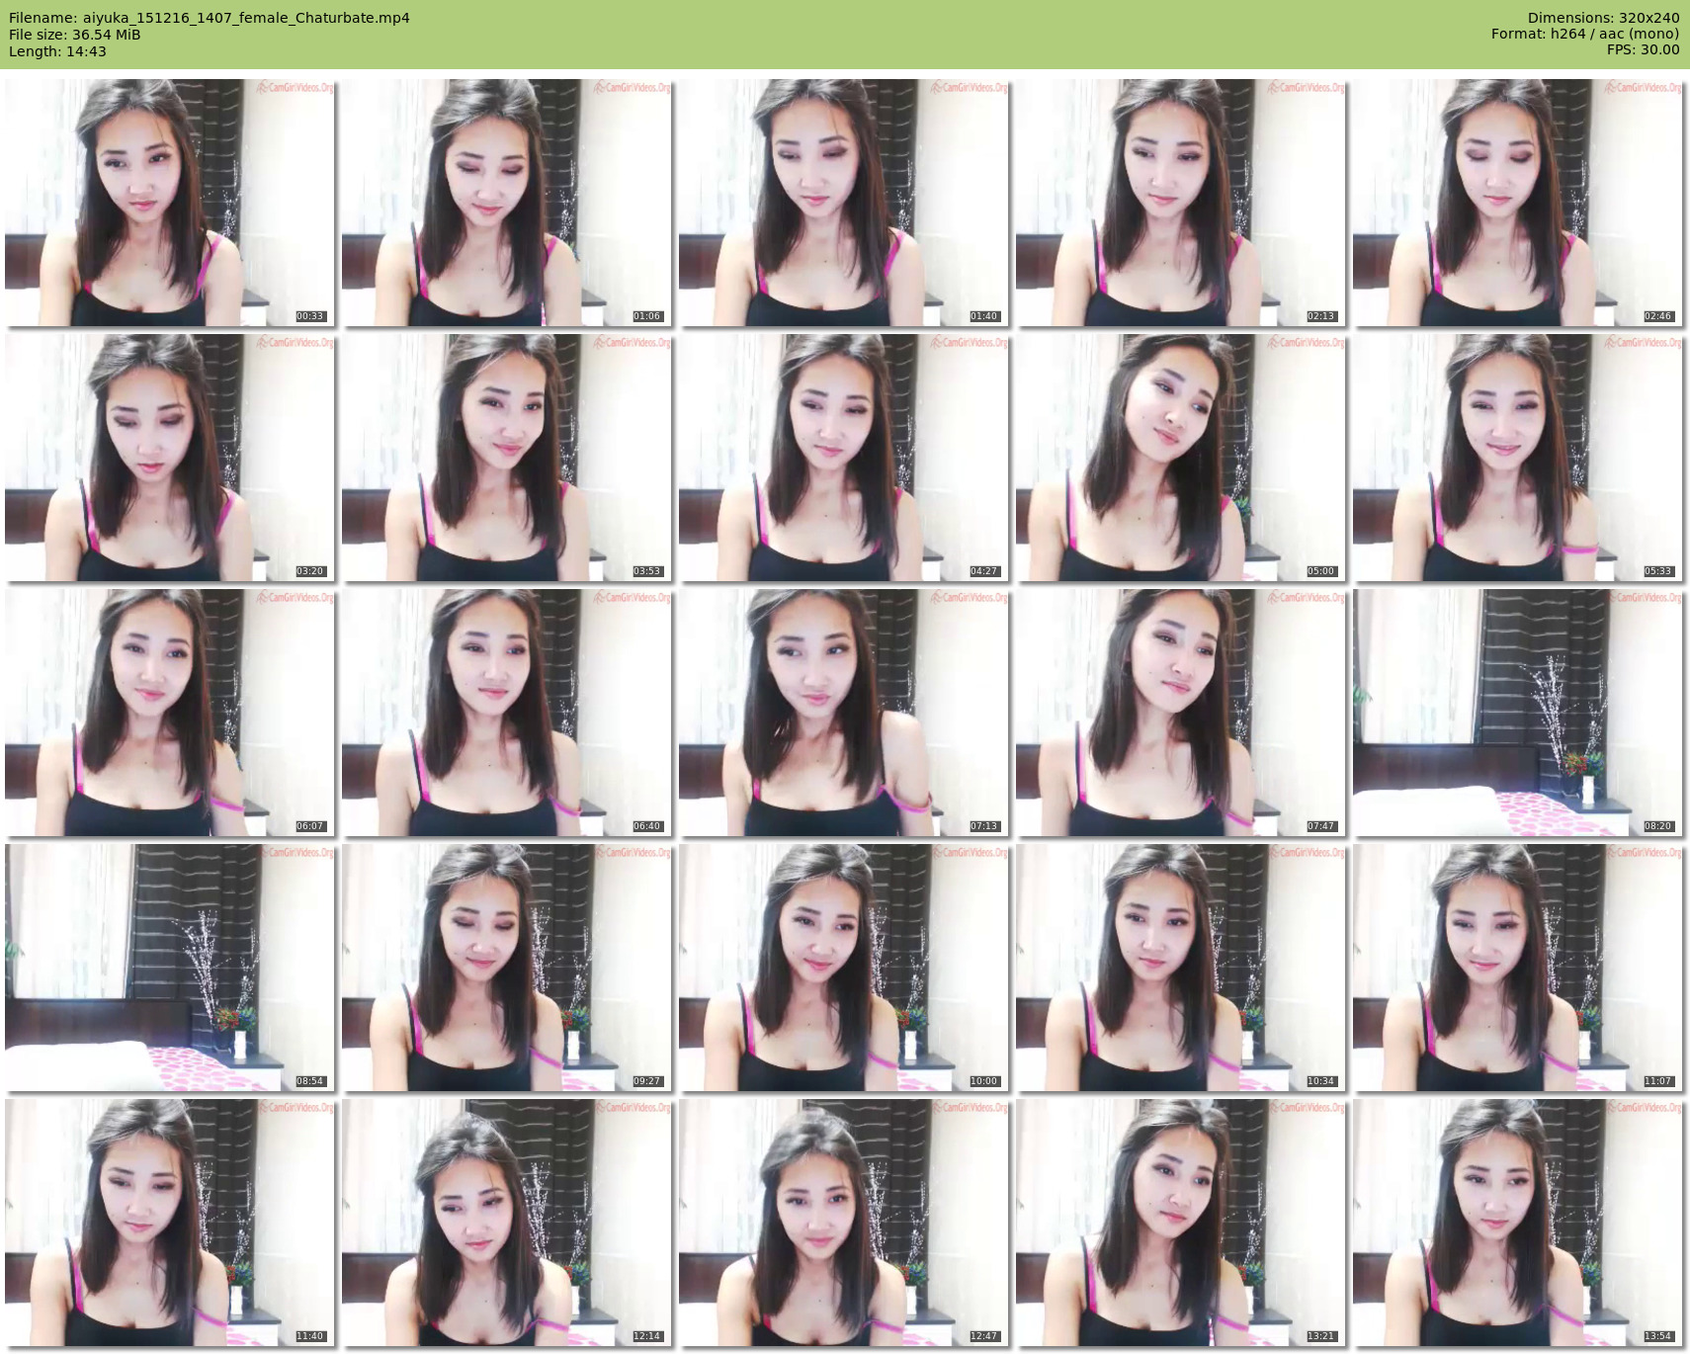Screen dimensions: 1690x1354
Task: Select the thumbnail at 12:14
Action: (x=506, y=1223)
